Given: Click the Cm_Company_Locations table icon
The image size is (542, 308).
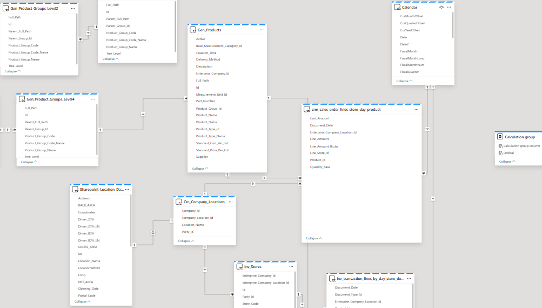Looking at the screenshot, I should click(179, 202).
